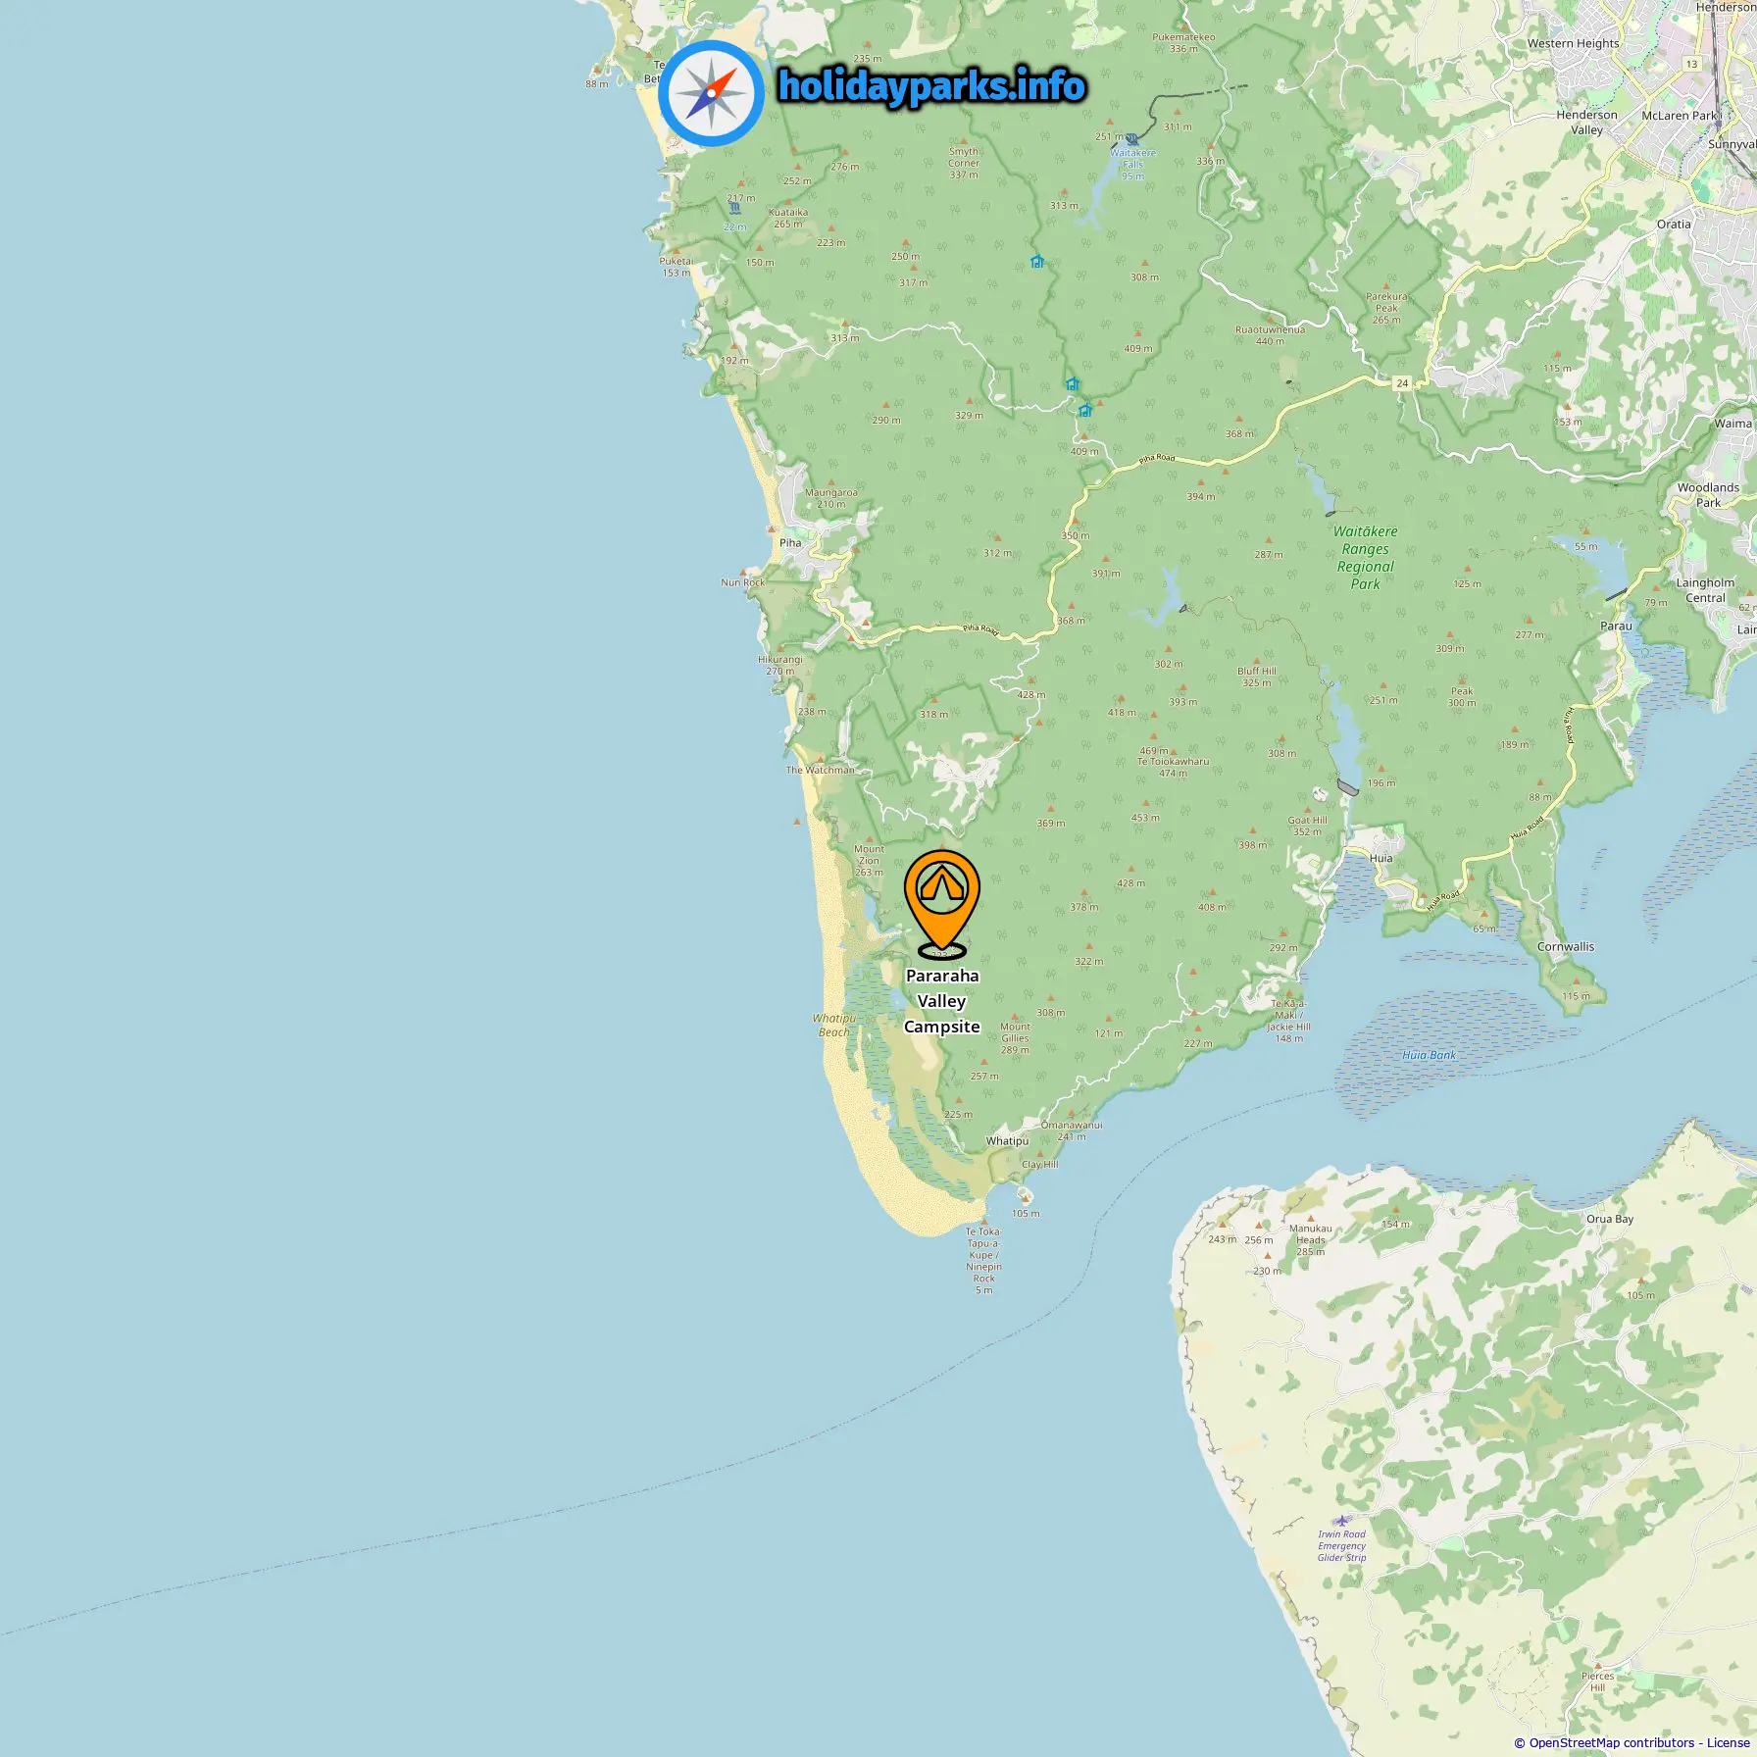Open the OpenStreetMap contributors link
The image size is (1757, 1757).
(1611, 1742)
